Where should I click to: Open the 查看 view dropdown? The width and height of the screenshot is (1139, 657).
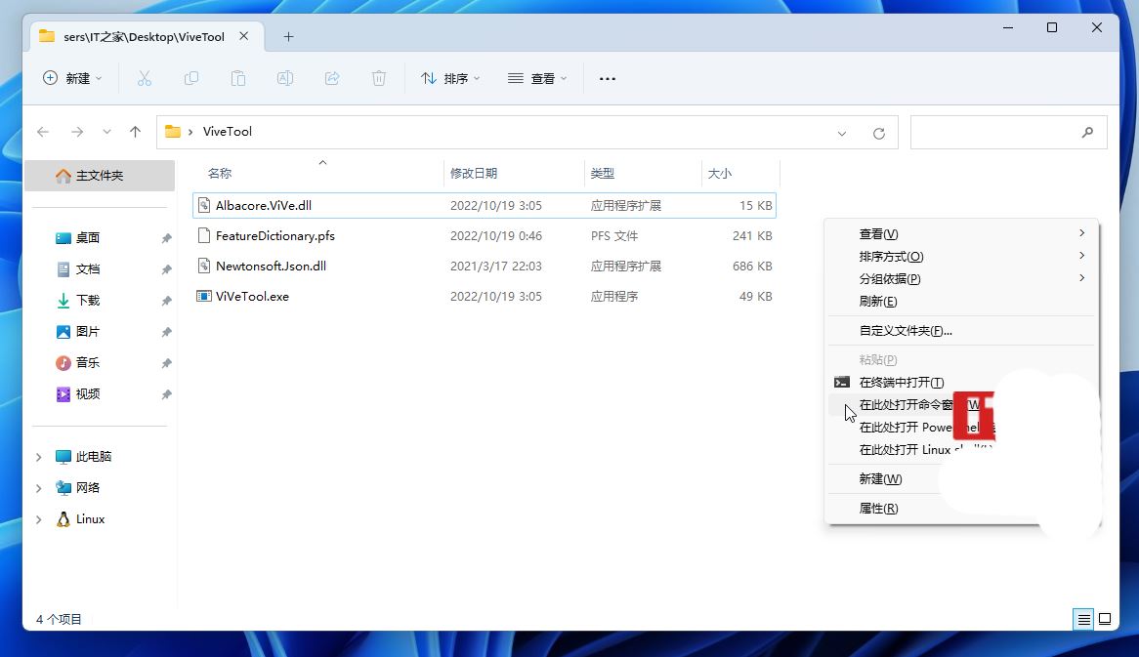(x=537, y=78)
